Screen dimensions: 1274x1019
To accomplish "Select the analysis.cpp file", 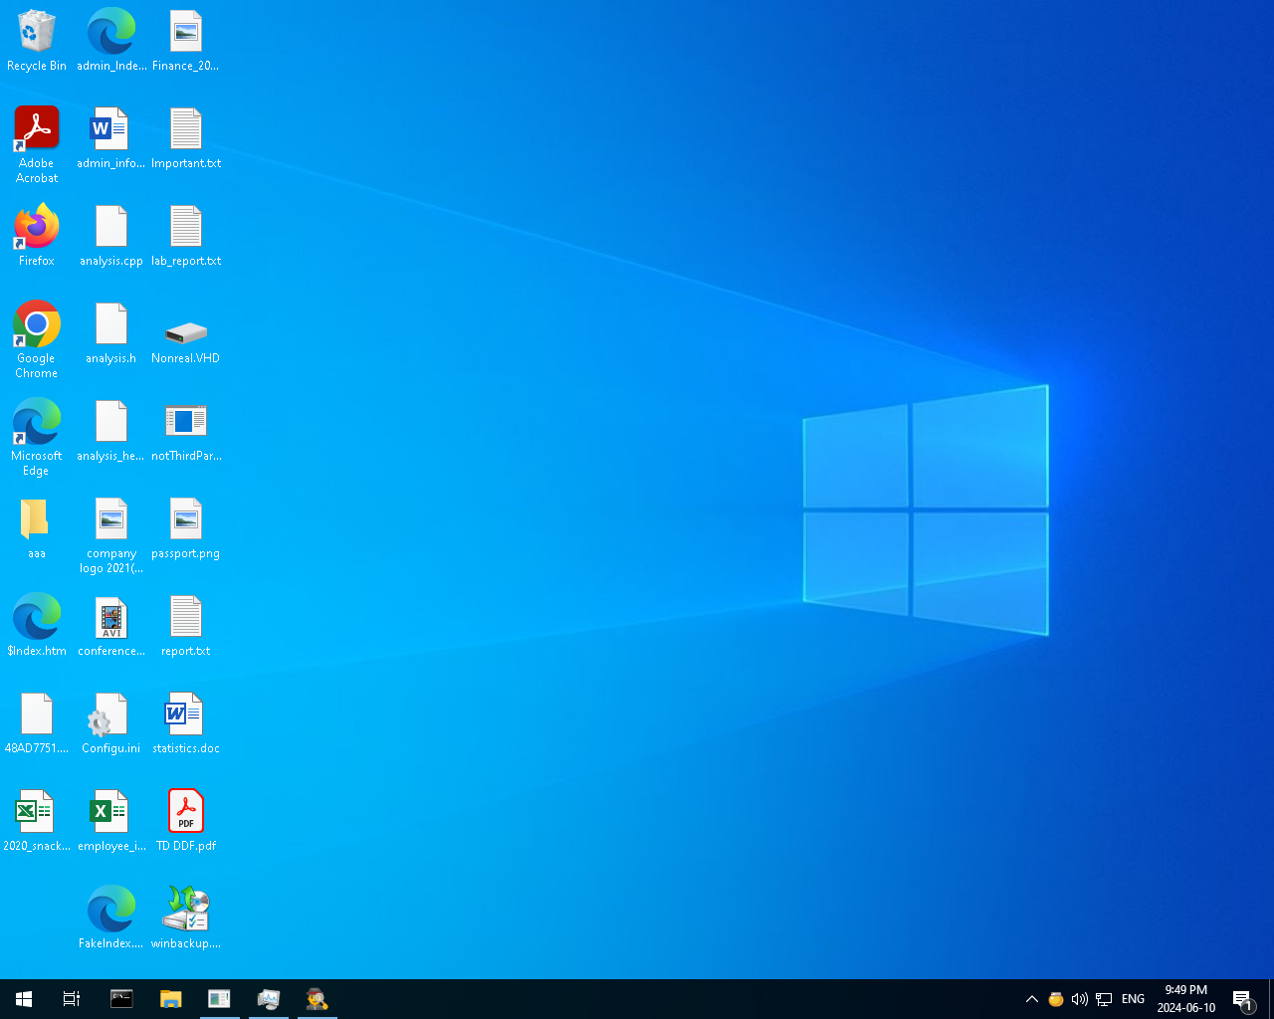I will pos(111,236).
